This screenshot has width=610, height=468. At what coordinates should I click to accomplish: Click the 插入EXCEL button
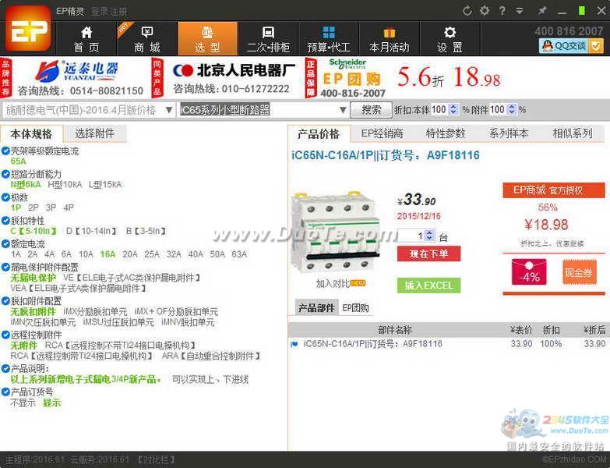(428, 285)
